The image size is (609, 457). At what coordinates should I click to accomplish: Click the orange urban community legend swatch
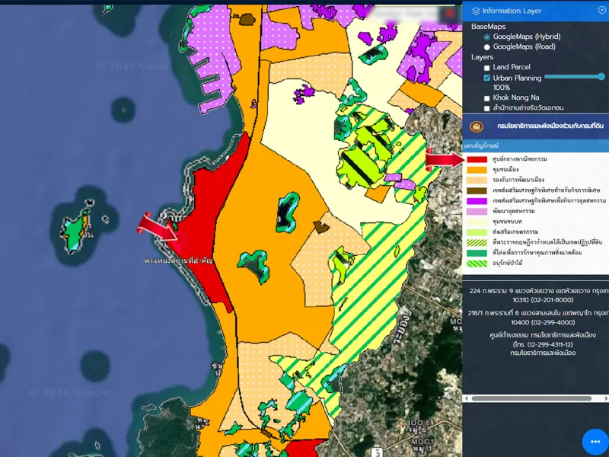click(x=477, y=169)
